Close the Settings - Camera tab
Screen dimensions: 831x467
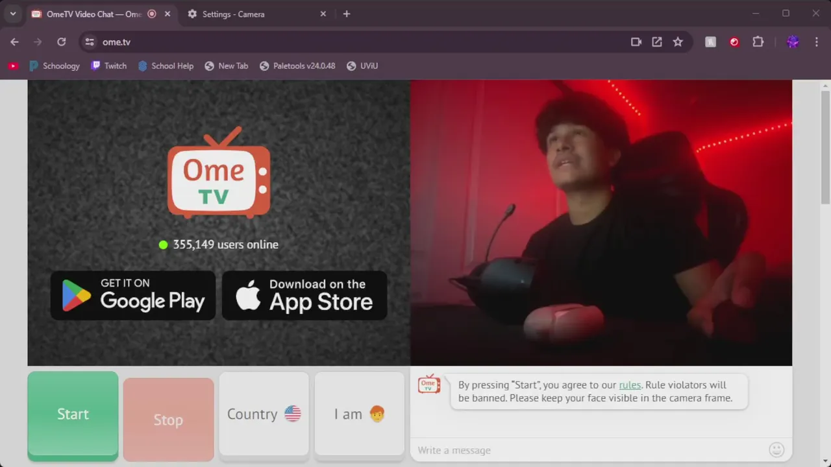[x=323, y=14]
